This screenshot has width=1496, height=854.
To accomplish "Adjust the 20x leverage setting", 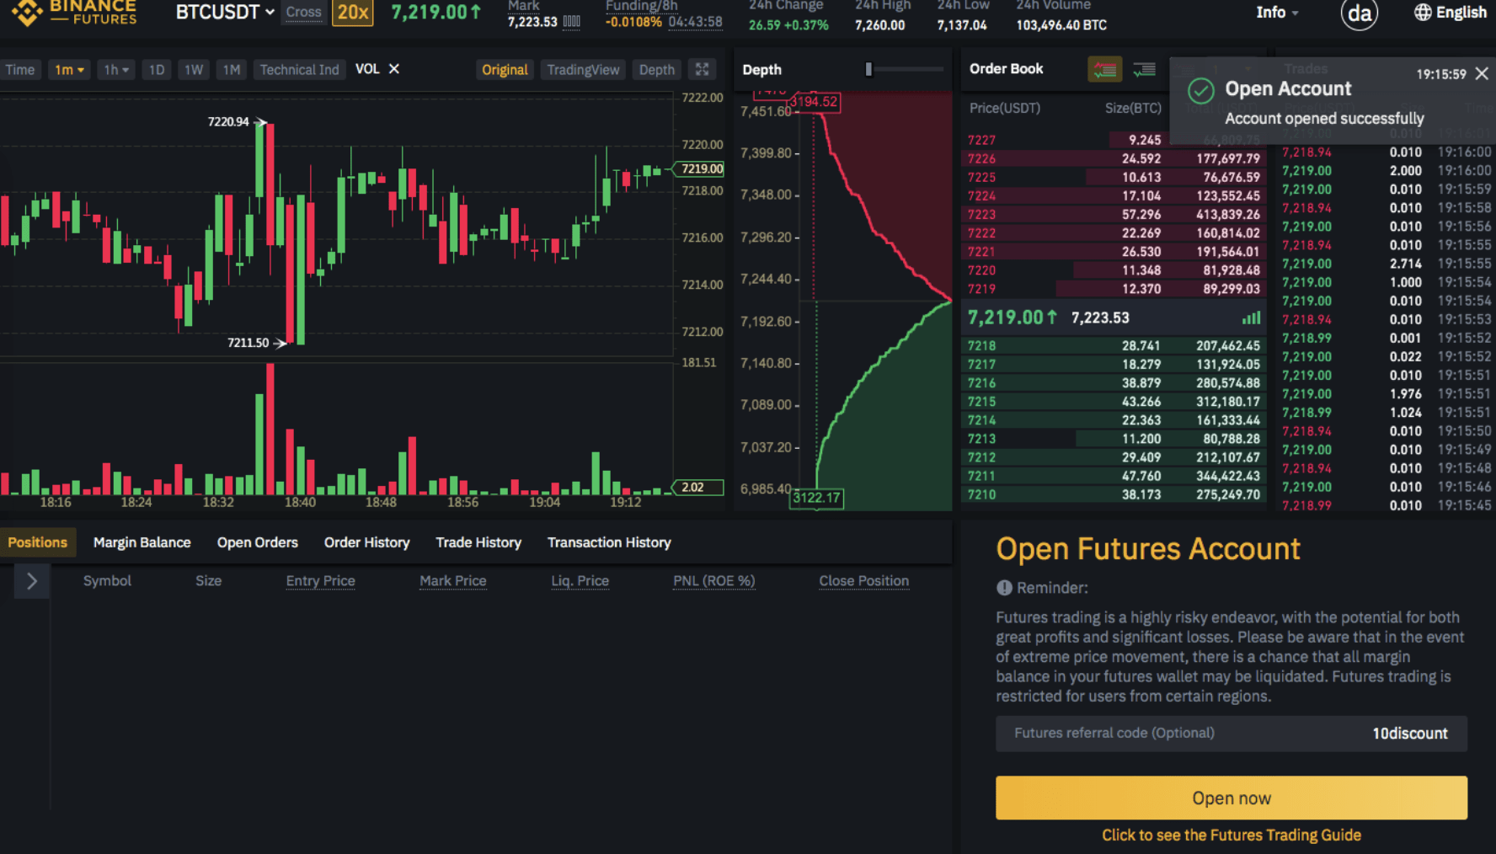I will click(352, 13).
